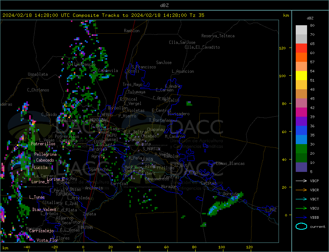329x252 pixels.
Task: Click the 'Cabecedo' map label
Action: [45, 160]
